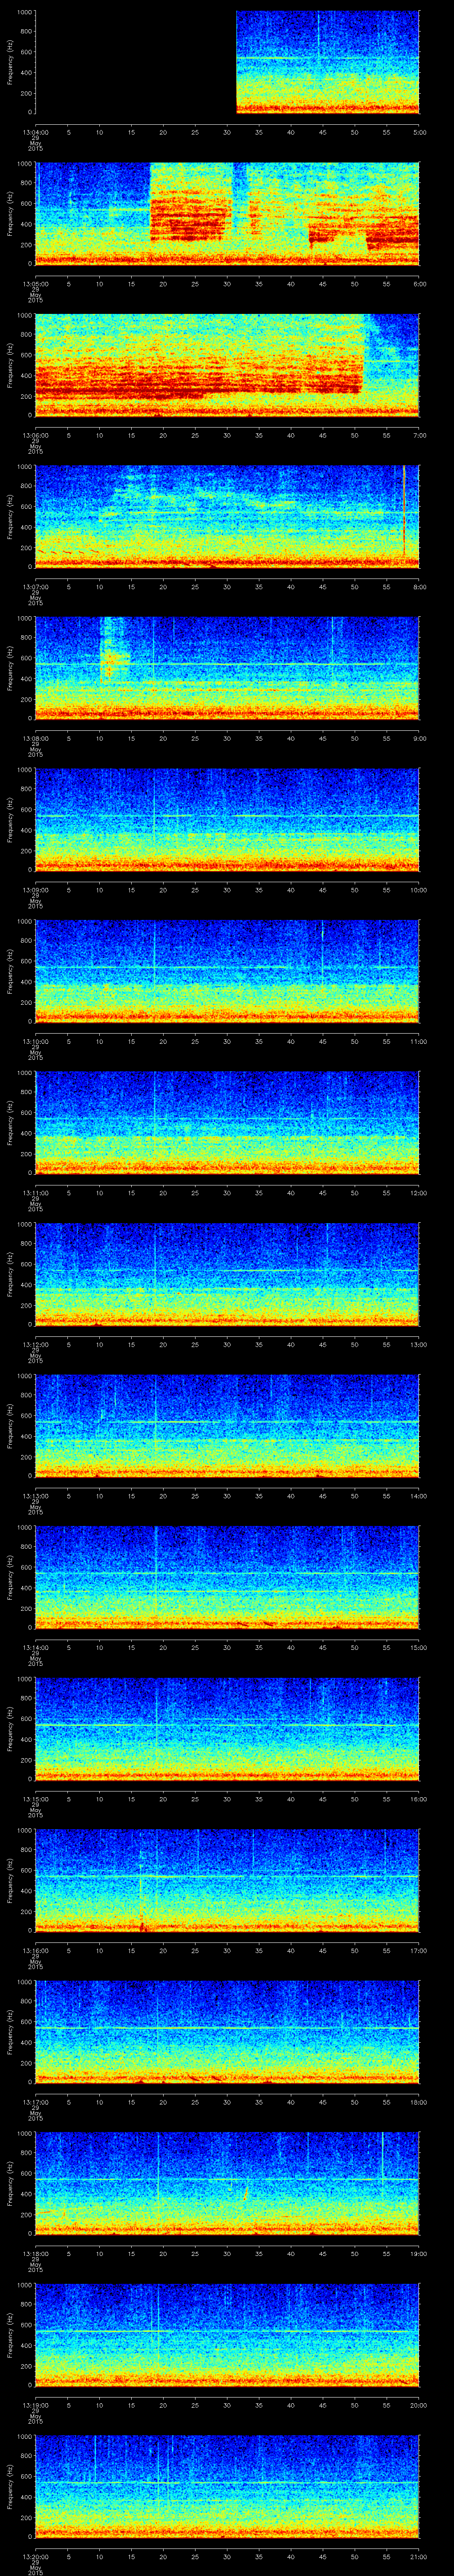Click the spectrogram panel starting at 13:04:00
The height and width of the screenshot is (2576, 454).
(227, 62)
